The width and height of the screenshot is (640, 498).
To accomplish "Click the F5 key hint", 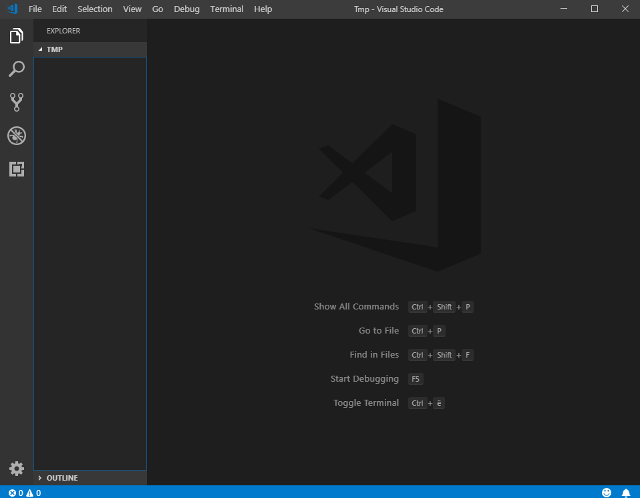I will coord(416,379).
